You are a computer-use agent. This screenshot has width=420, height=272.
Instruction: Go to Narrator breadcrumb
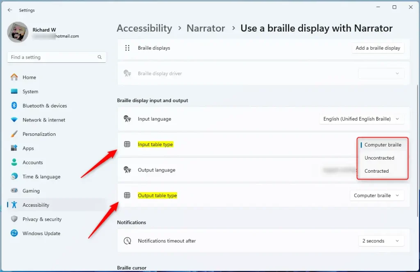pos(206,28)
